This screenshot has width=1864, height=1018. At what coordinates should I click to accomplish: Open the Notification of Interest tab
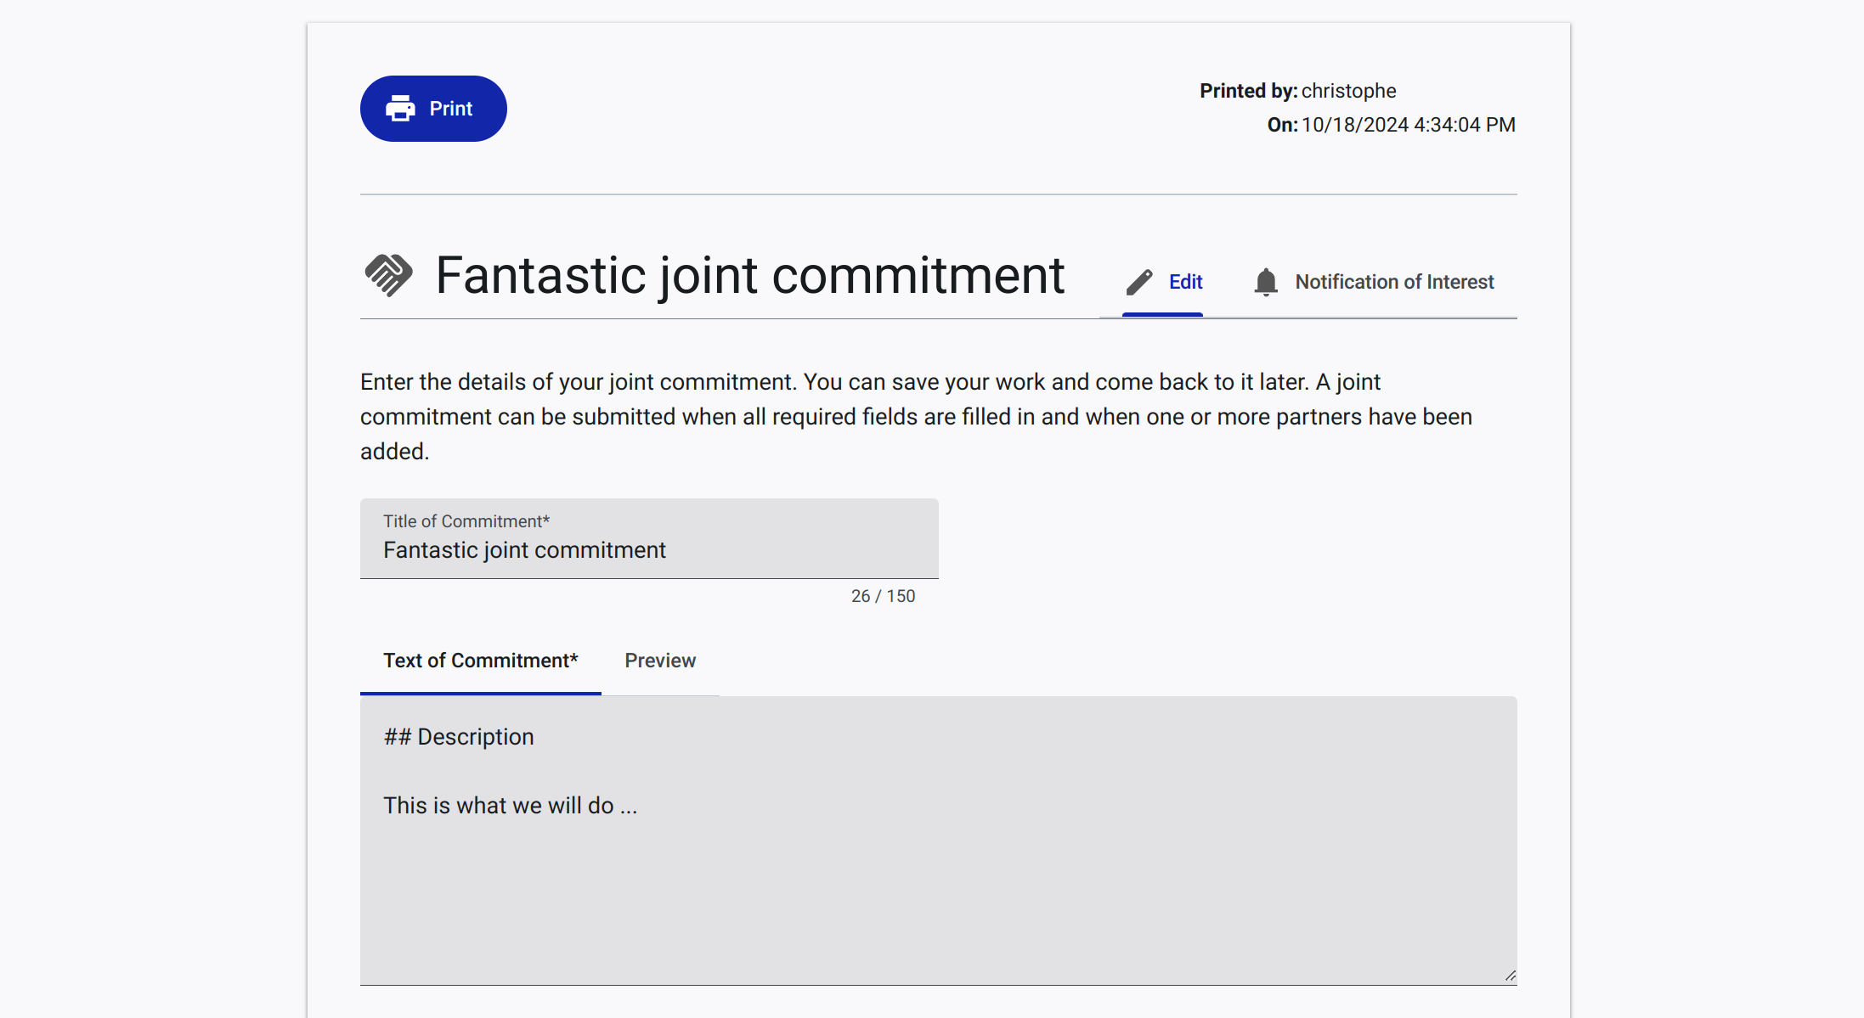(1372, 282)
